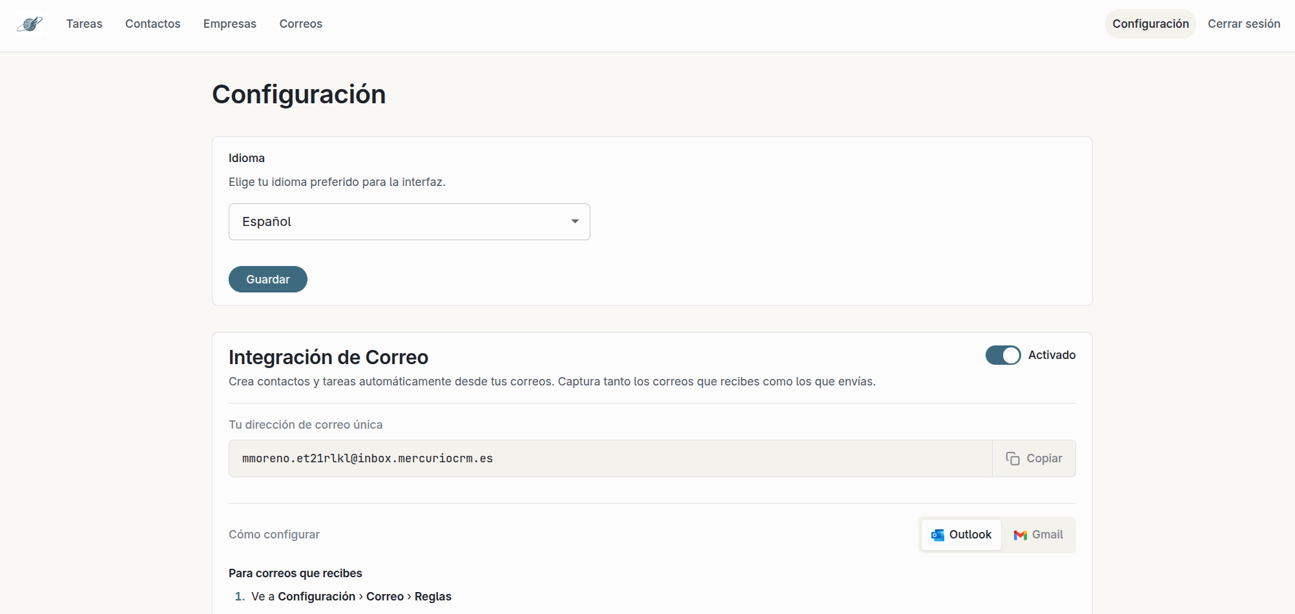
Task: Switch to the Outlook instructions tab
Action: 961,535
